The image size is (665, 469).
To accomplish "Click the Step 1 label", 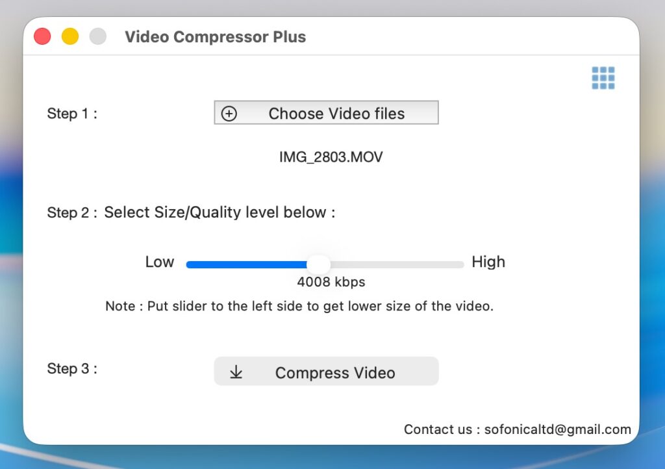I will [x=72, y=114].
